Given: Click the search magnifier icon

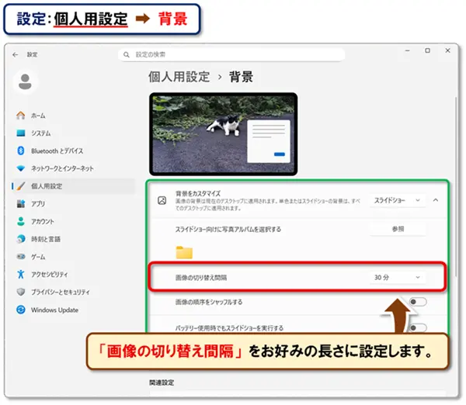Looking at the screenshot, I should (x=127, y=55).
